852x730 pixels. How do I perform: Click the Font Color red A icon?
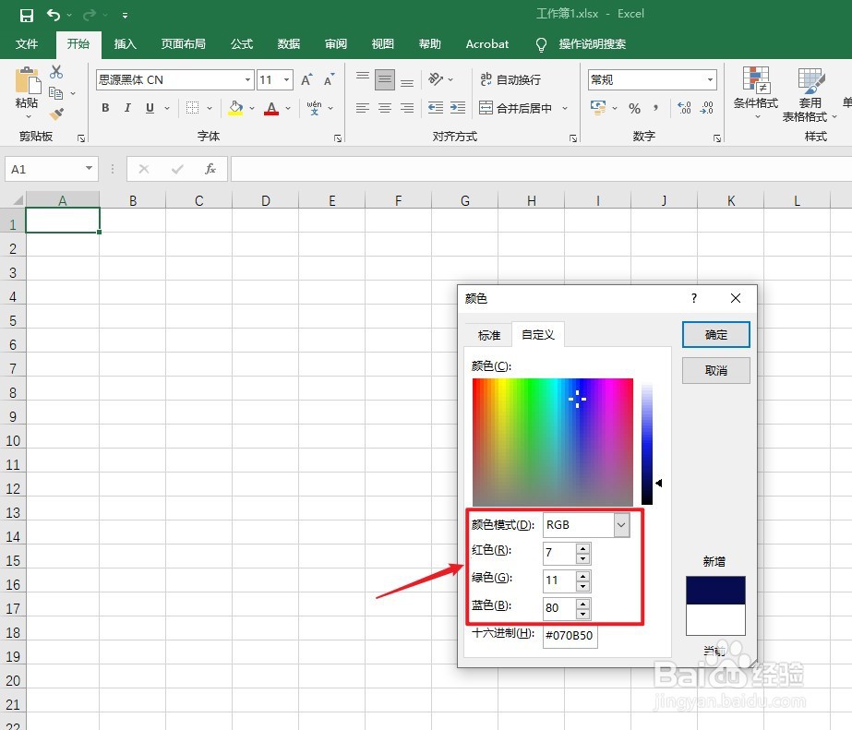coord(271,108)
